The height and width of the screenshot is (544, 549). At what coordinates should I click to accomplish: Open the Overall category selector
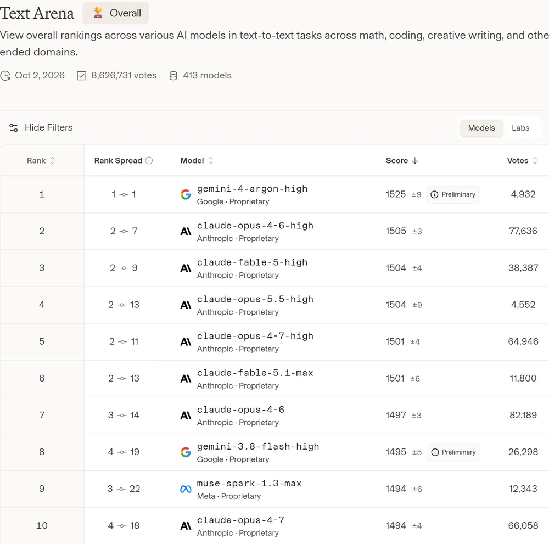click(x=115, y=13)
